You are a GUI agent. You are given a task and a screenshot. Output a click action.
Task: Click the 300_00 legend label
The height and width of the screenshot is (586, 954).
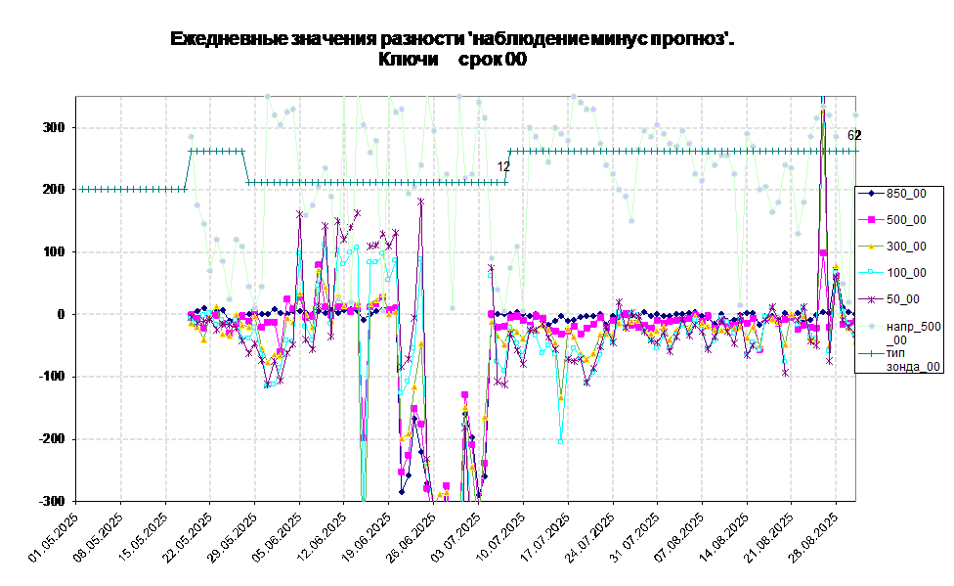point(906,247)
